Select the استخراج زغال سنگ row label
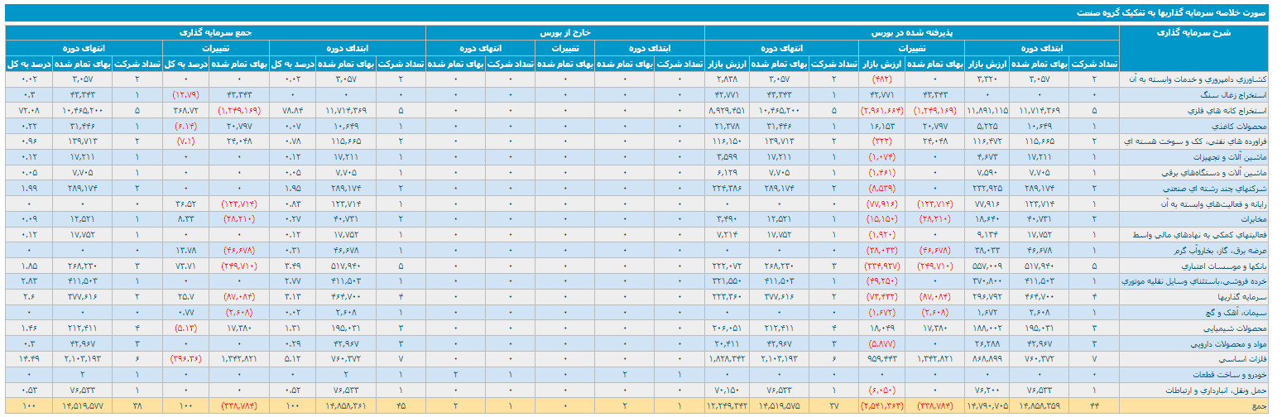 1236,94
